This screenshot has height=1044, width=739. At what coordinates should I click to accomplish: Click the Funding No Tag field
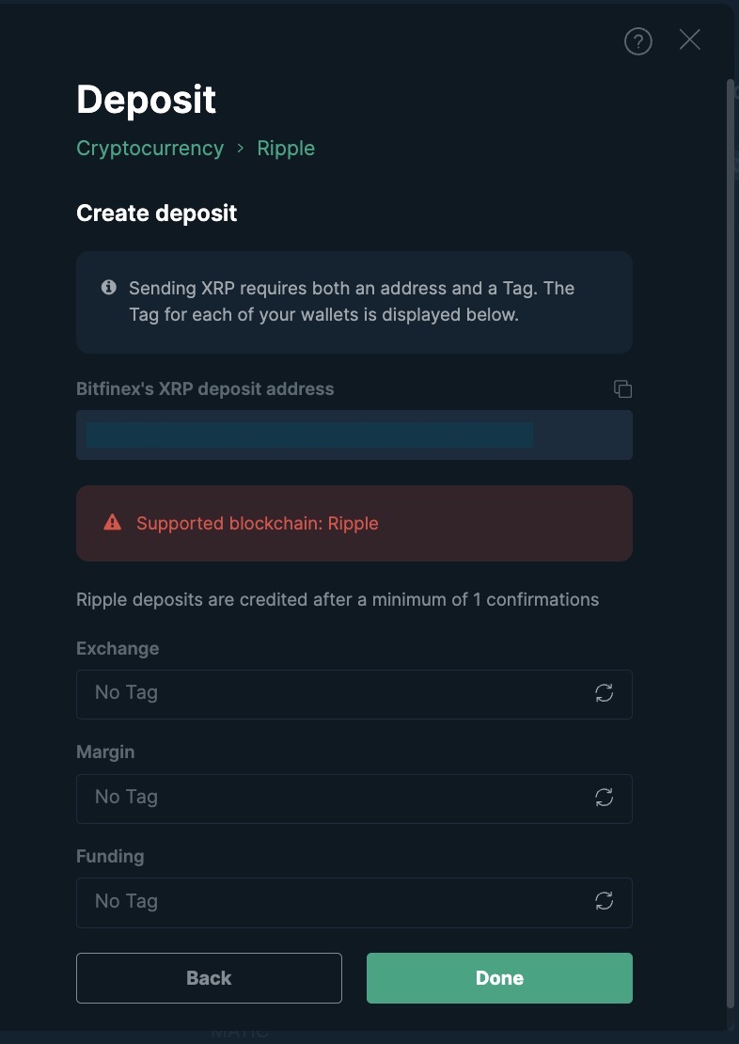point(354,903)
